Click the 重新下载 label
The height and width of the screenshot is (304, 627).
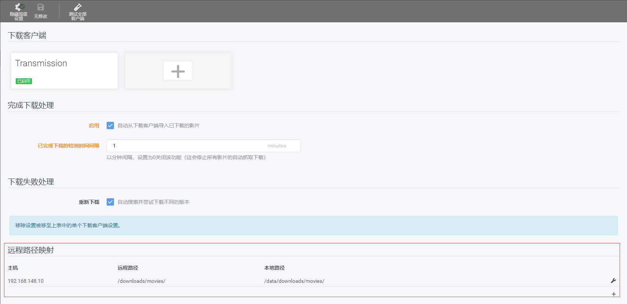click(x=89, y=202)
